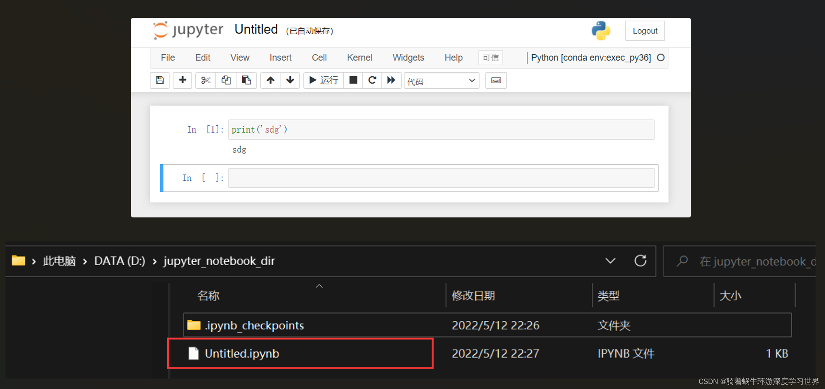The height and width of the screenshot is (389, 825).
Task: Open the Edit menu
Action: [x=203, y=58]
